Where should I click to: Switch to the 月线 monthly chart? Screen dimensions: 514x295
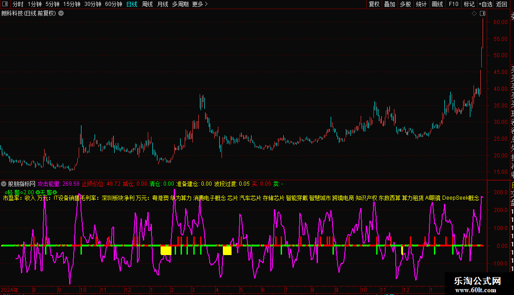point(162,4)
